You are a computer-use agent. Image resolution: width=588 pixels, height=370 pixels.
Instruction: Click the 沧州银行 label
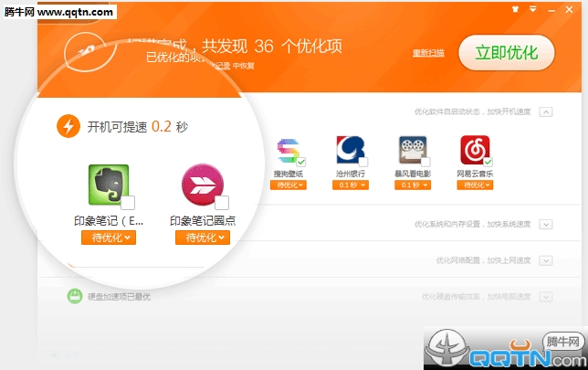(351, 174)
